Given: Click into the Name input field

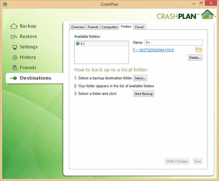Looking at the screenshot, I should [174, 43].
